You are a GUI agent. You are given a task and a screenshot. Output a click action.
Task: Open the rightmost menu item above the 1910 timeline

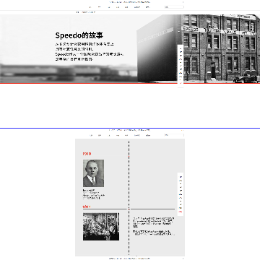pyautogui.click(x=148, y=135)
